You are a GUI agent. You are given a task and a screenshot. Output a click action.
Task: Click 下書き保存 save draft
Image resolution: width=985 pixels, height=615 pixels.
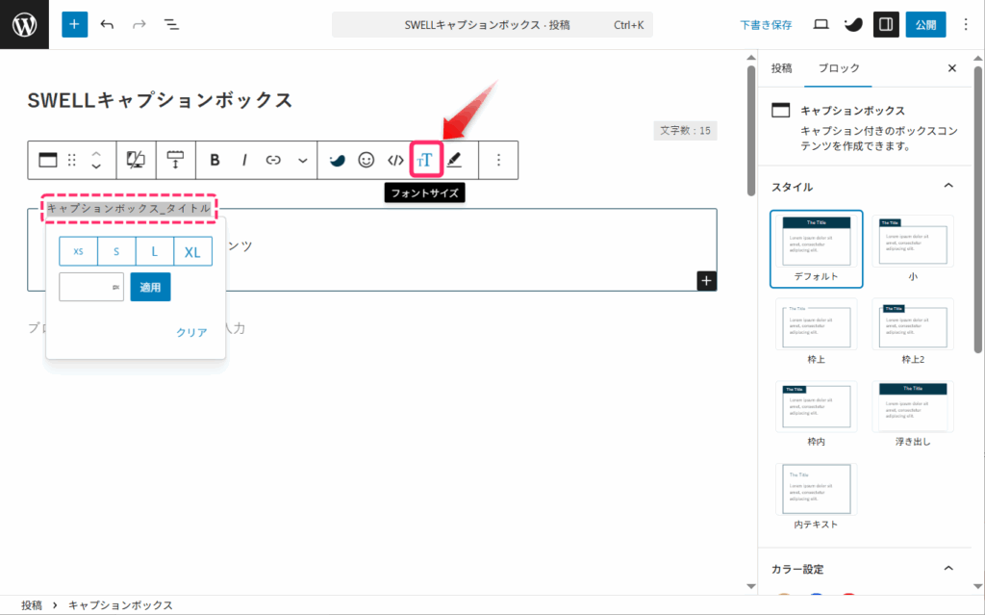click(766, 24)
